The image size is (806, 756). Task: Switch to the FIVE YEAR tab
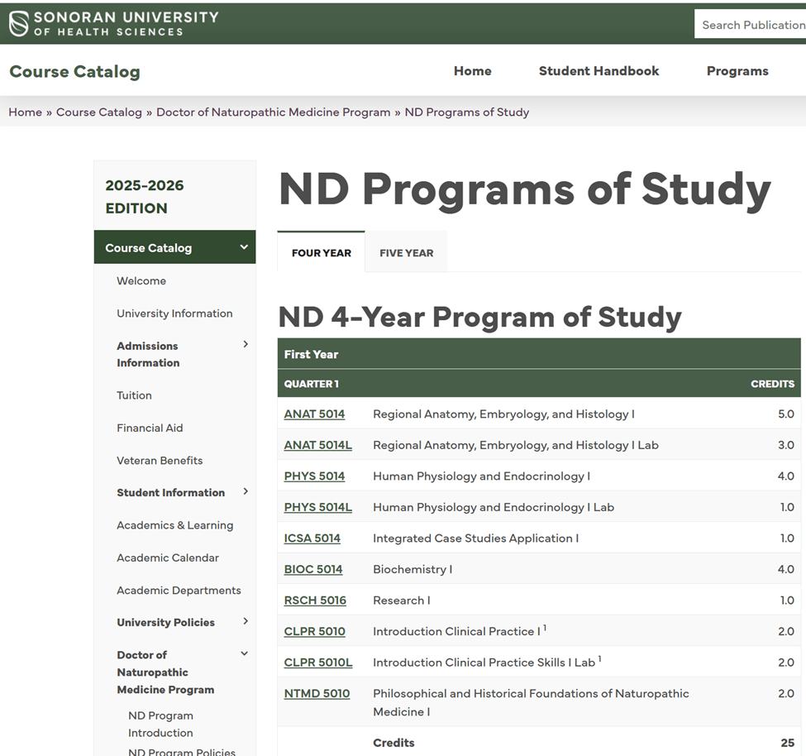[x=407, y=252]
